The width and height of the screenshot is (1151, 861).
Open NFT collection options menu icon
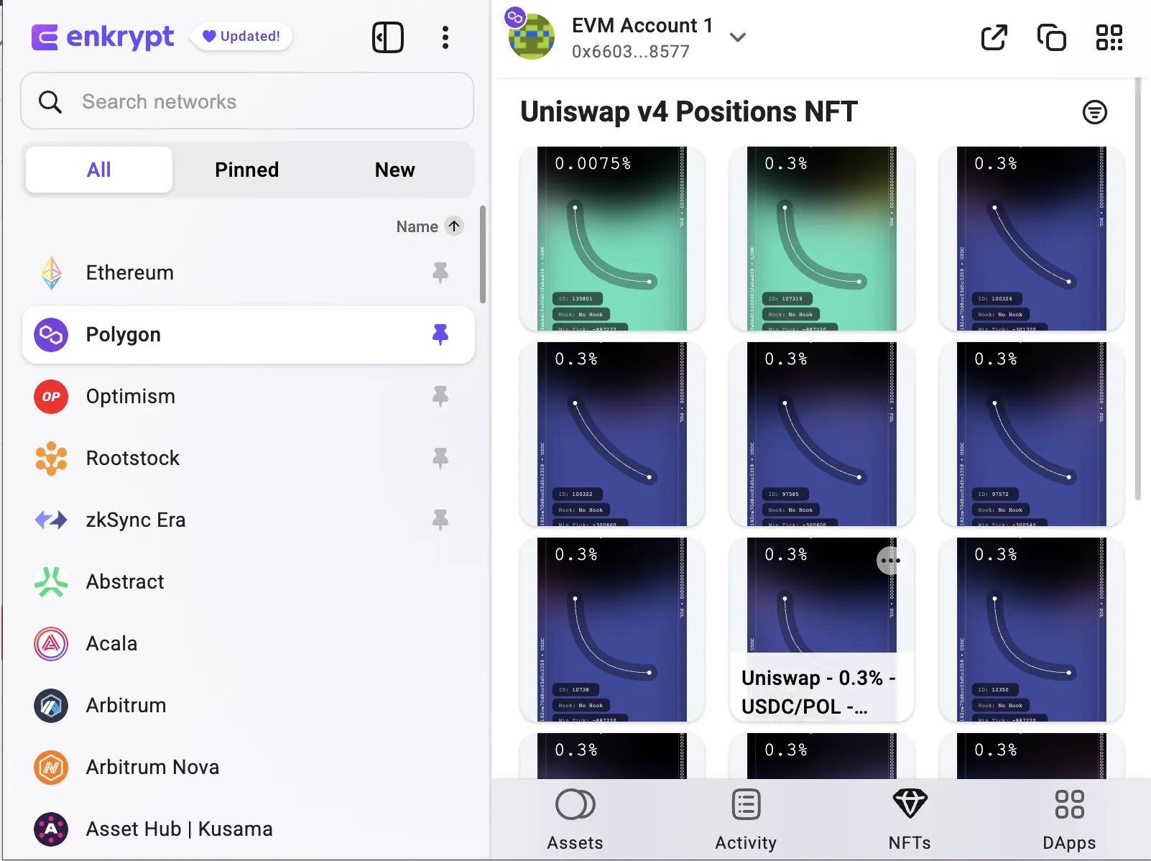pos(1095,112)
